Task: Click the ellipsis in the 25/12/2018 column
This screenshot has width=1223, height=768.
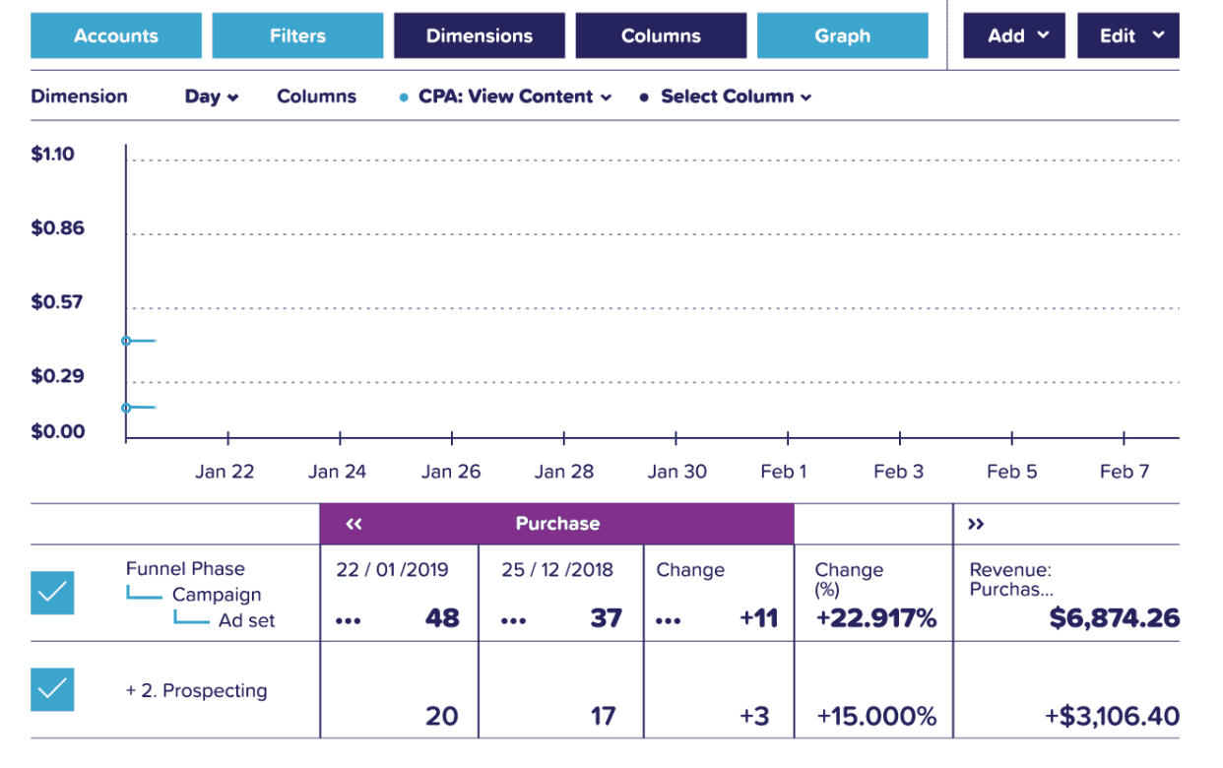Action: [x=513, y=621]
